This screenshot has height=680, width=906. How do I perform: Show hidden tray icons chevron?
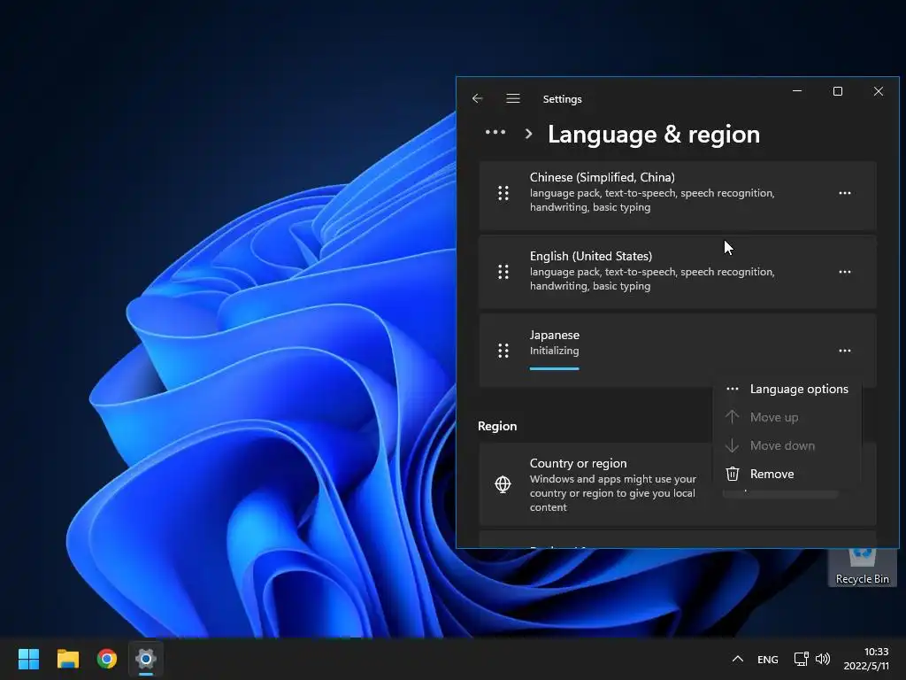[x=738, y=659]
